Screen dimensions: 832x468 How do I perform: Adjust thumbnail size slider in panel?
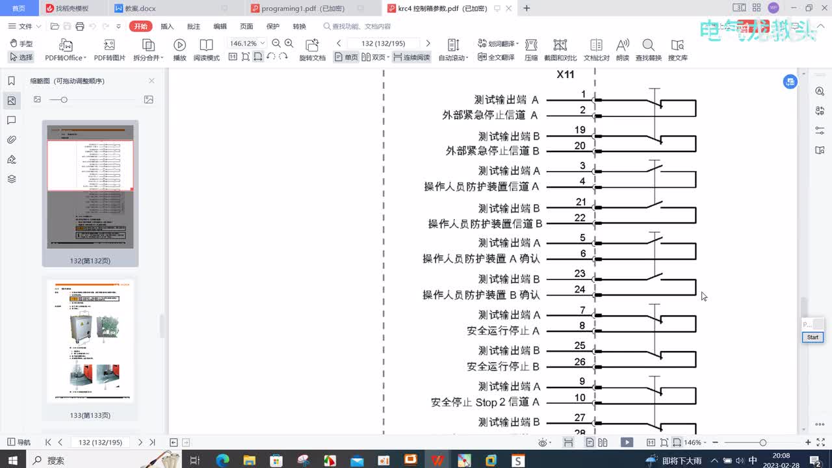(x=64, y=99)
